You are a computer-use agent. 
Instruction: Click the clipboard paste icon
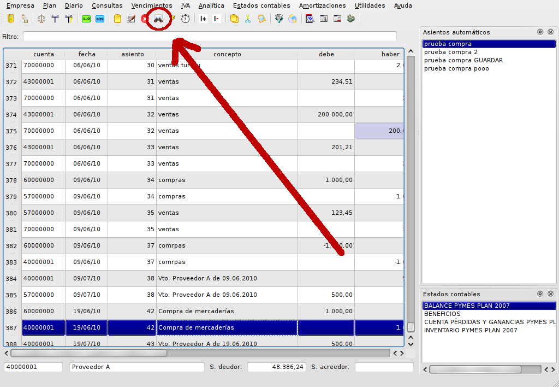261,19
